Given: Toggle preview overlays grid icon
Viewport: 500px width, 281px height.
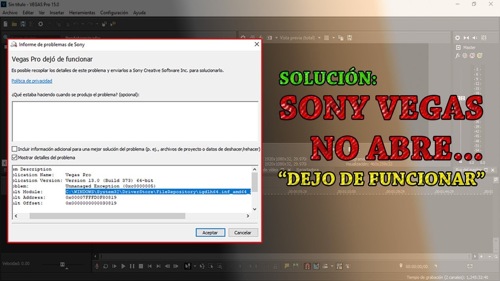Looking at the screenshot, I should (327, 38).
